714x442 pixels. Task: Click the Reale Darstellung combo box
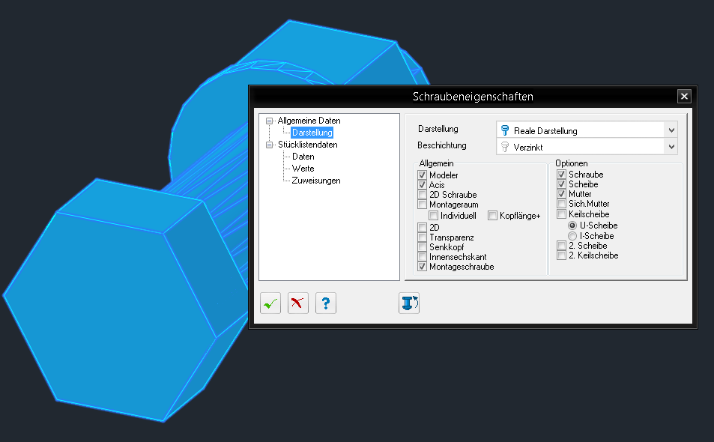[587, 130]
